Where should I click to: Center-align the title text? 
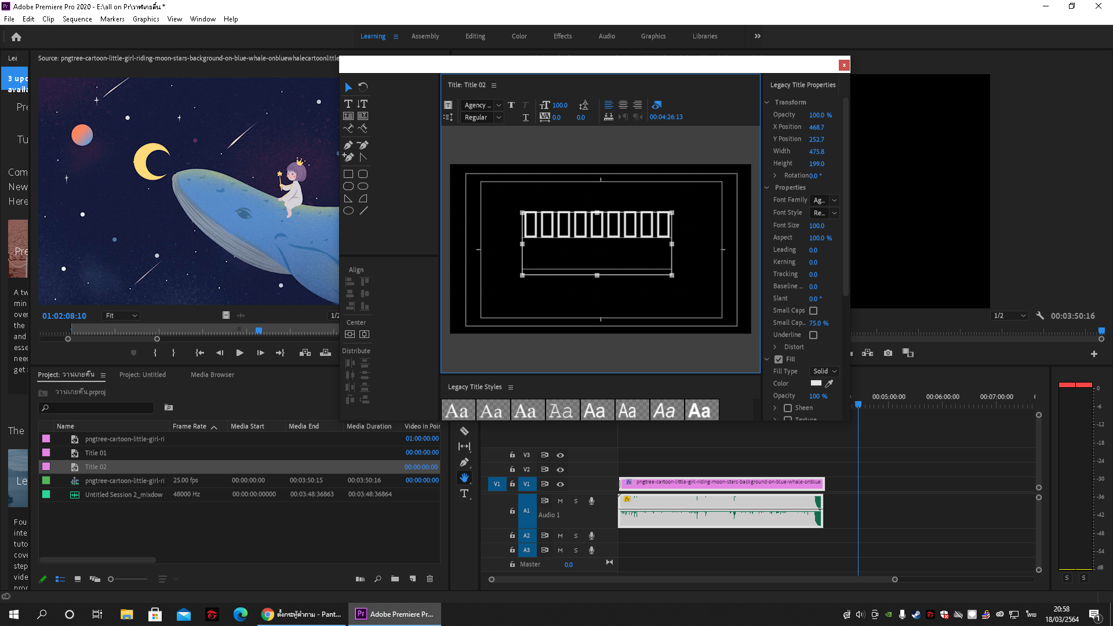click(x=623, y=105)
